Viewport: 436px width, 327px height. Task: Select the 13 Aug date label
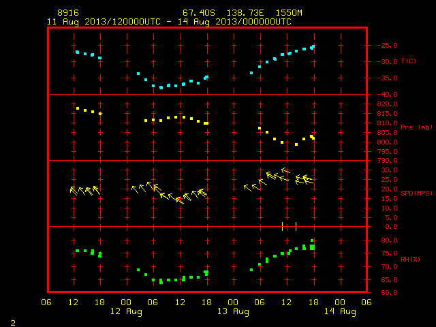[x=233, y=311]
